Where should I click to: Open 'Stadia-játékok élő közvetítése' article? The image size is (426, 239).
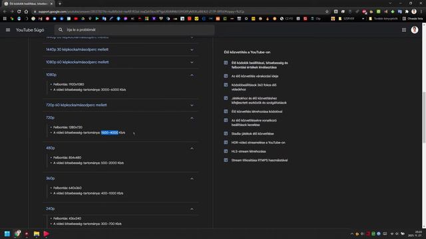252,133
